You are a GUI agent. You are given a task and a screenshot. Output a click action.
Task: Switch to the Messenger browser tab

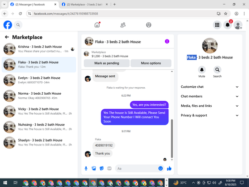33,4
